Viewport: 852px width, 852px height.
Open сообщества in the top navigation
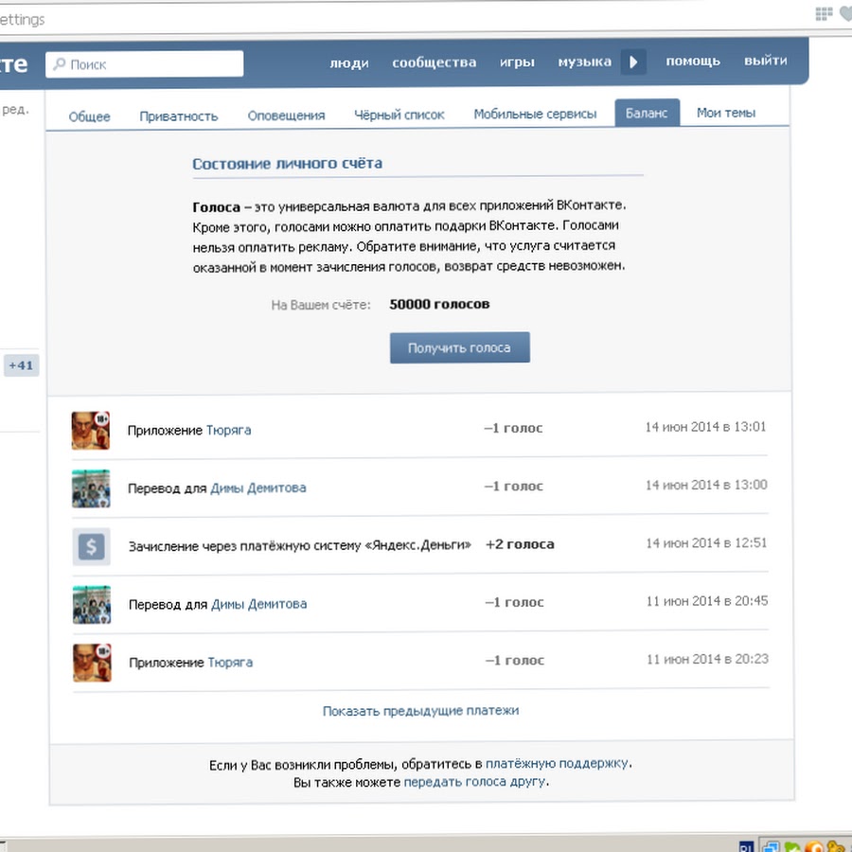434,62
